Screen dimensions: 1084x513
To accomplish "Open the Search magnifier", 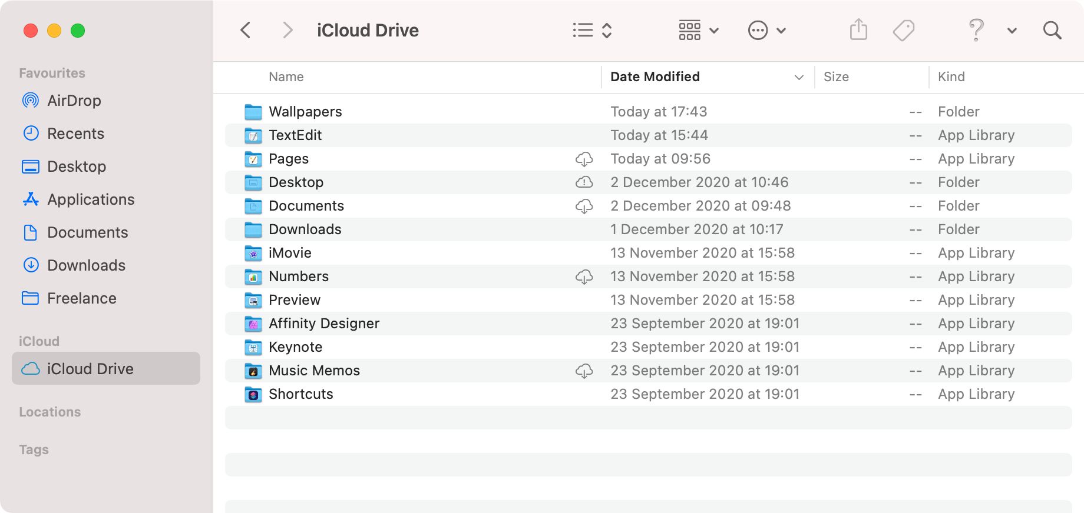I will [x=1052, y=30].
